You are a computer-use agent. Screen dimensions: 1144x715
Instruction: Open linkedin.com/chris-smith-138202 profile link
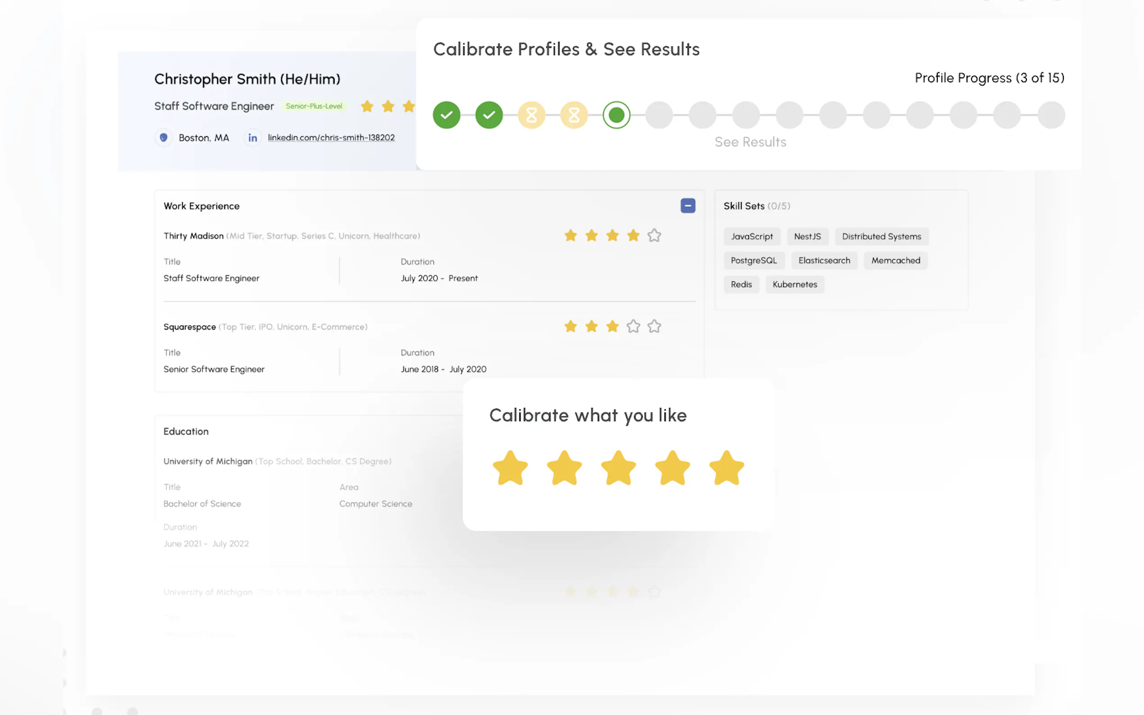[x=331, y=138]
